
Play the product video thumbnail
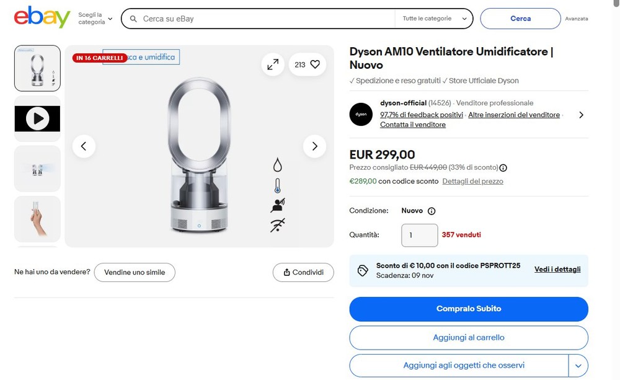(x=37, y=118)
